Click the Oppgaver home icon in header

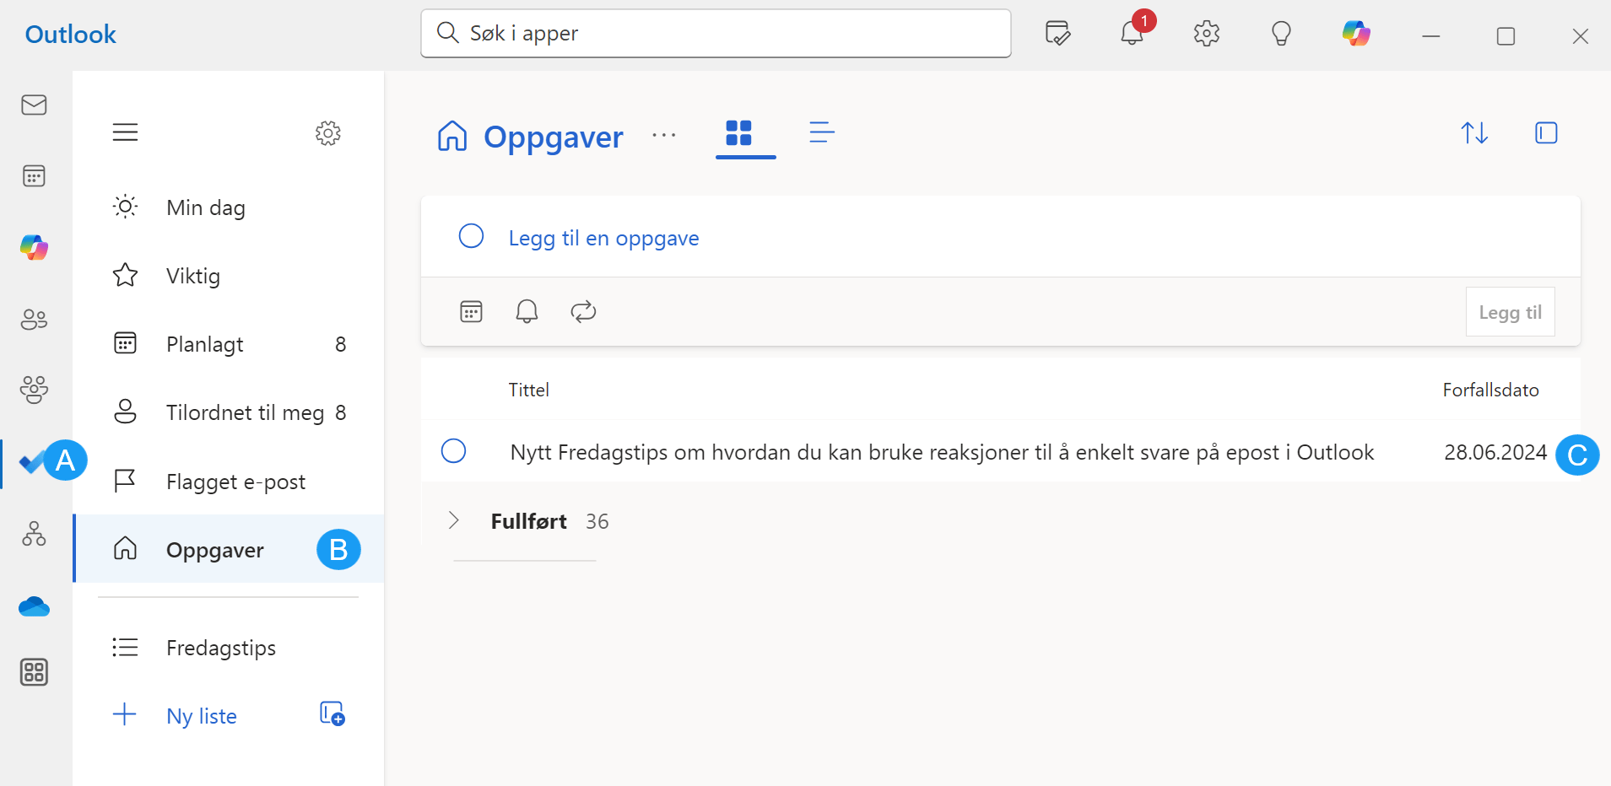(452, 135)
